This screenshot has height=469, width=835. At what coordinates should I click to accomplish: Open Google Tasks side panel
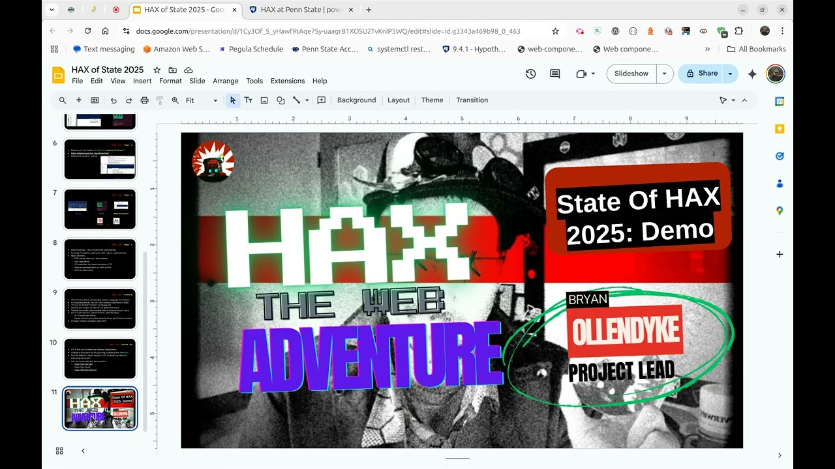780,156
